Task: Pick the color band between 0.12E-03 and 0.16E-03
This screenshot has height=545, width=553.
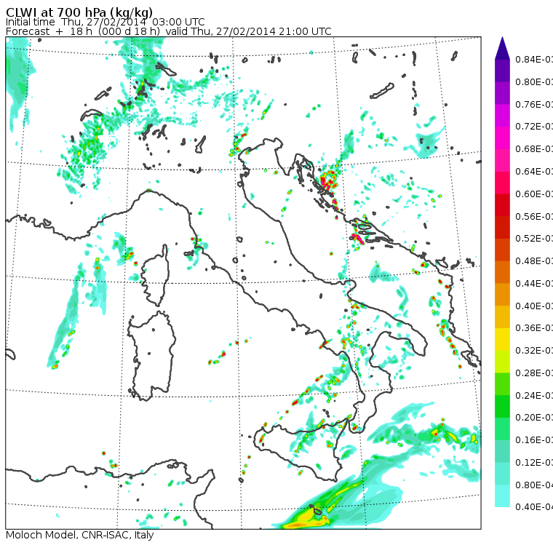Action: pyautogui.click(x=502, y=452)
